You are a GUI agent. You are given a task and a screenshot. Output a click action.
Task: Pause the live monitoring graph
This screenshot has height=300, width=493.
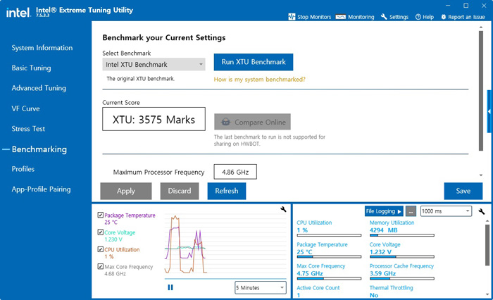pyautogui.click(x=170, y=287)
